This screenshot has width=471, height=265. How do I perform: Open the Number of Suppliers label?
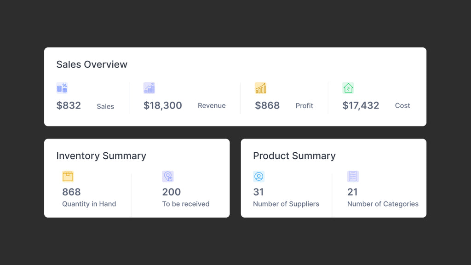click(x=286, y=204)
